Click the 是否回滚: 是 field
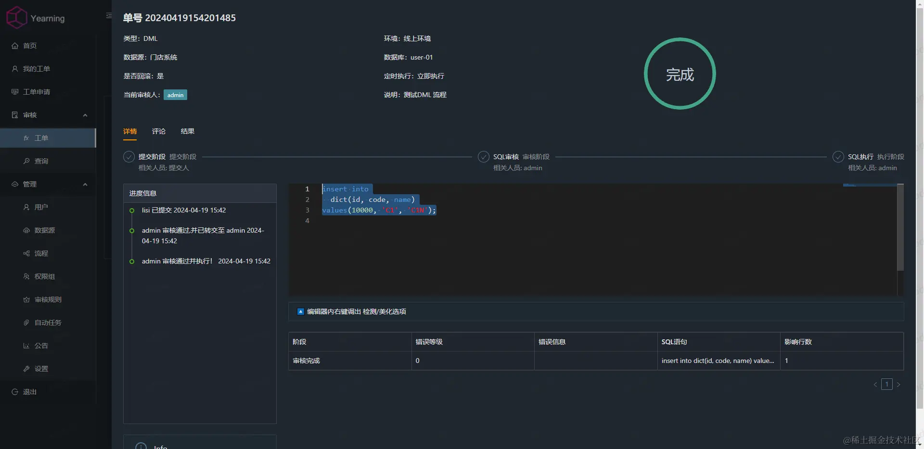 144,76
